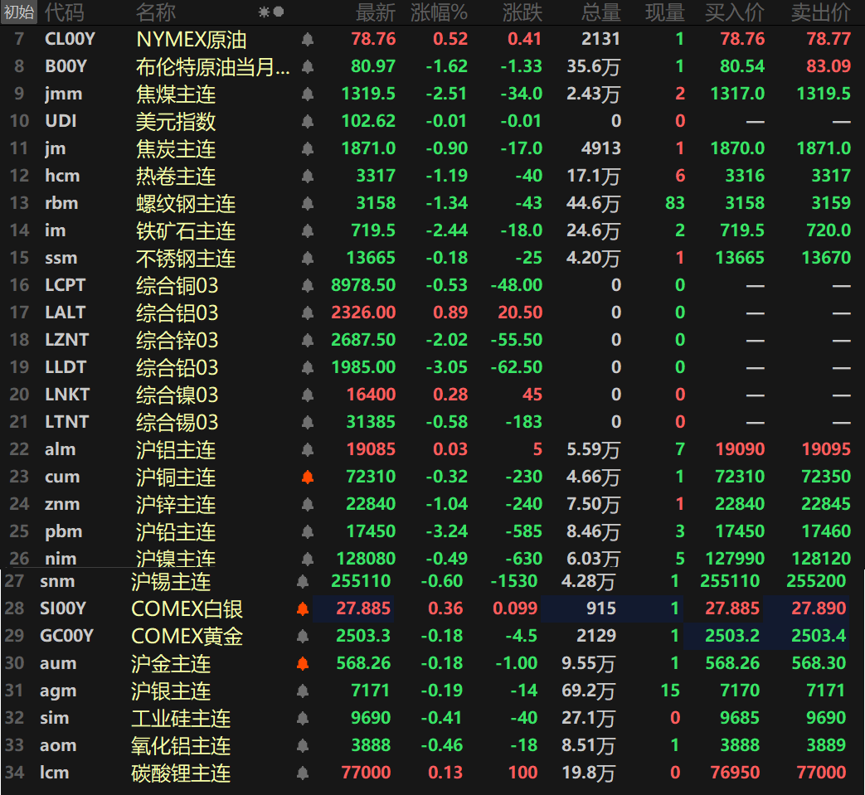Click the bell icon beside 螺纹钢主连

click(x=308, y=204)
